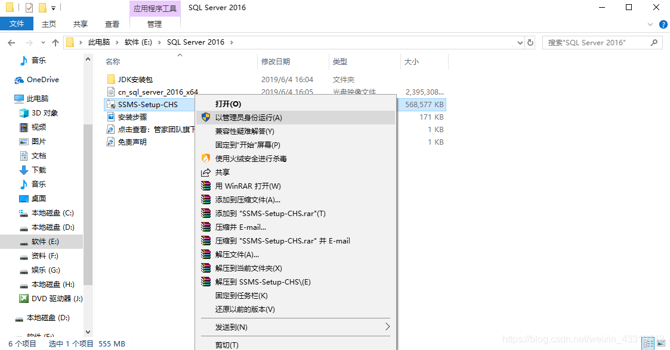Switch to the 共享 ribbon tab
The height and width of the screenshot is (350, 670).
pyautogui.click(x=81, y=24)
